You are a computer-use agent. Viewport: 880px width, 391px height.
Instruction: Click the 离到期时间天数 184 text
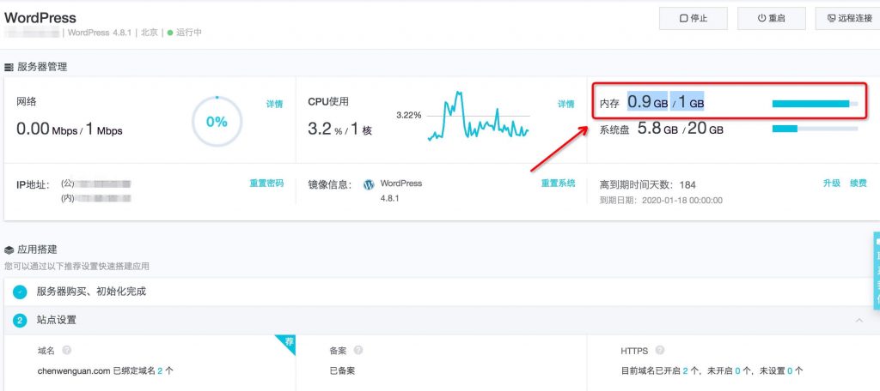coord(648,185)
